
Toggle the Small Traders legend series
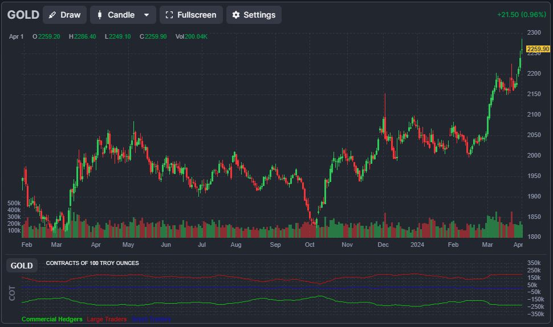click(x=151, y=319)
